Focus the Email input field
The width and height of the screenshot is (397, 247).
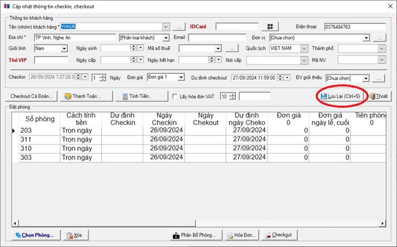(217, 38)
